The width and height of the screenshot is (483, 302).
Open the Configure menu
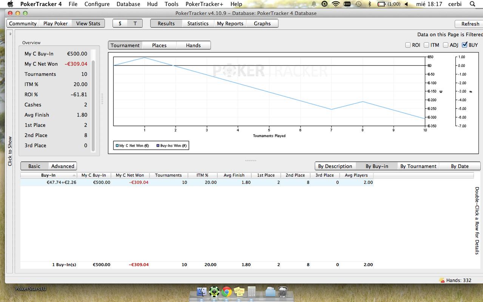pos(97,4)
